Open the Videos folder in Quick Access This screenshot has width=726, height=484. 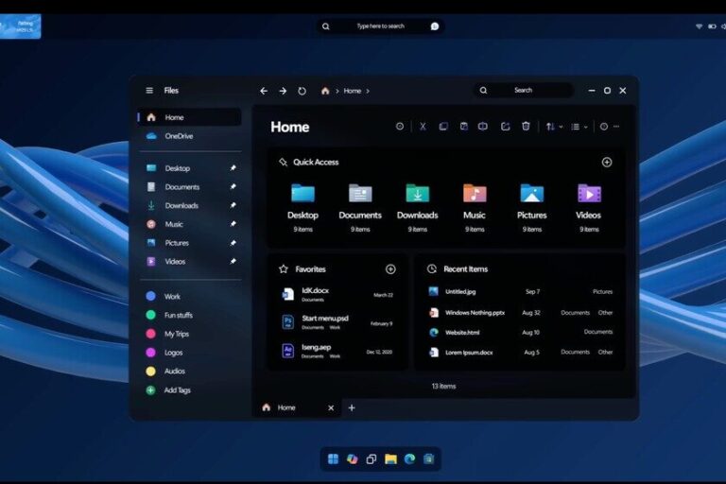tap(589, 208)
